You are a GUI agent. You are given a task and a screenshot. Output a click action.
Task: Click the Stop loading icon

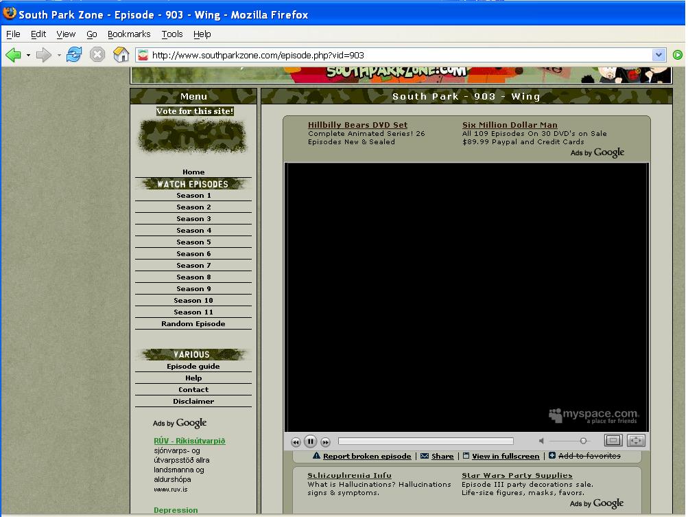pos(97,55)
